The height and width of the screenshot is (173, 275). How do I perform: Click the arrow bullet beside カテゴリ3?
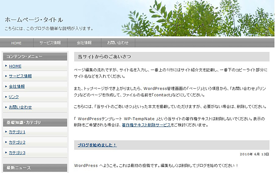[x=6, y=153]
